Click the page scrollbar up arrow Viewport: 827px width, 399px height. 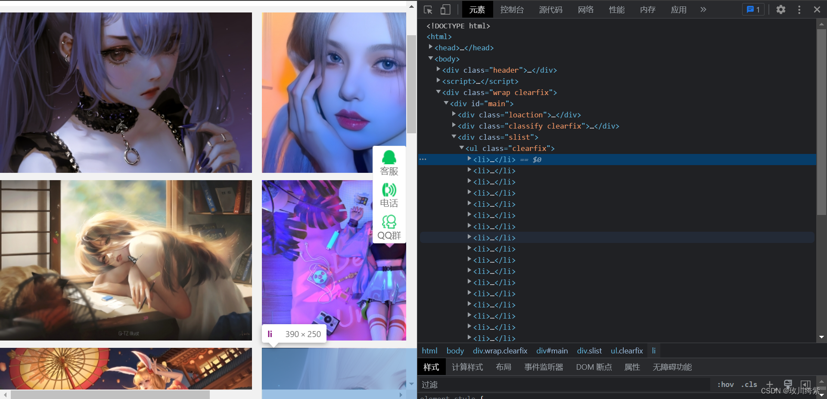pos(411,6)
